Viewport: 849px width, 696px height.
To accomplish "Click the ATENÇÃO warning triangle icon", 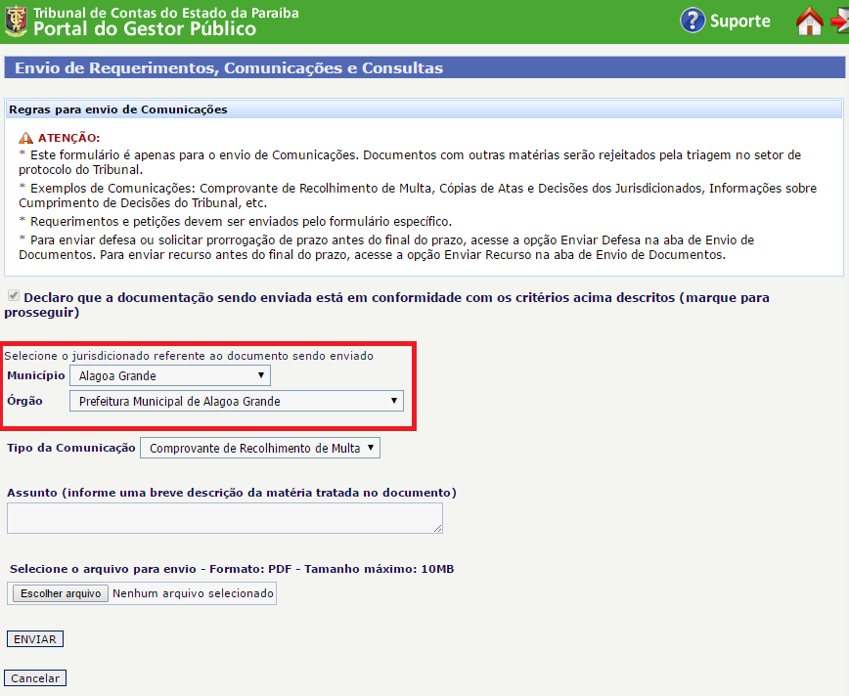I will (x=25, y=139).
